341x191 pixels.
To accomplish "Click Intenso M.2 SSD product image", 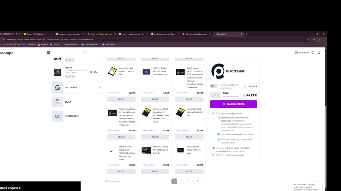I will (x=112, y=150).
